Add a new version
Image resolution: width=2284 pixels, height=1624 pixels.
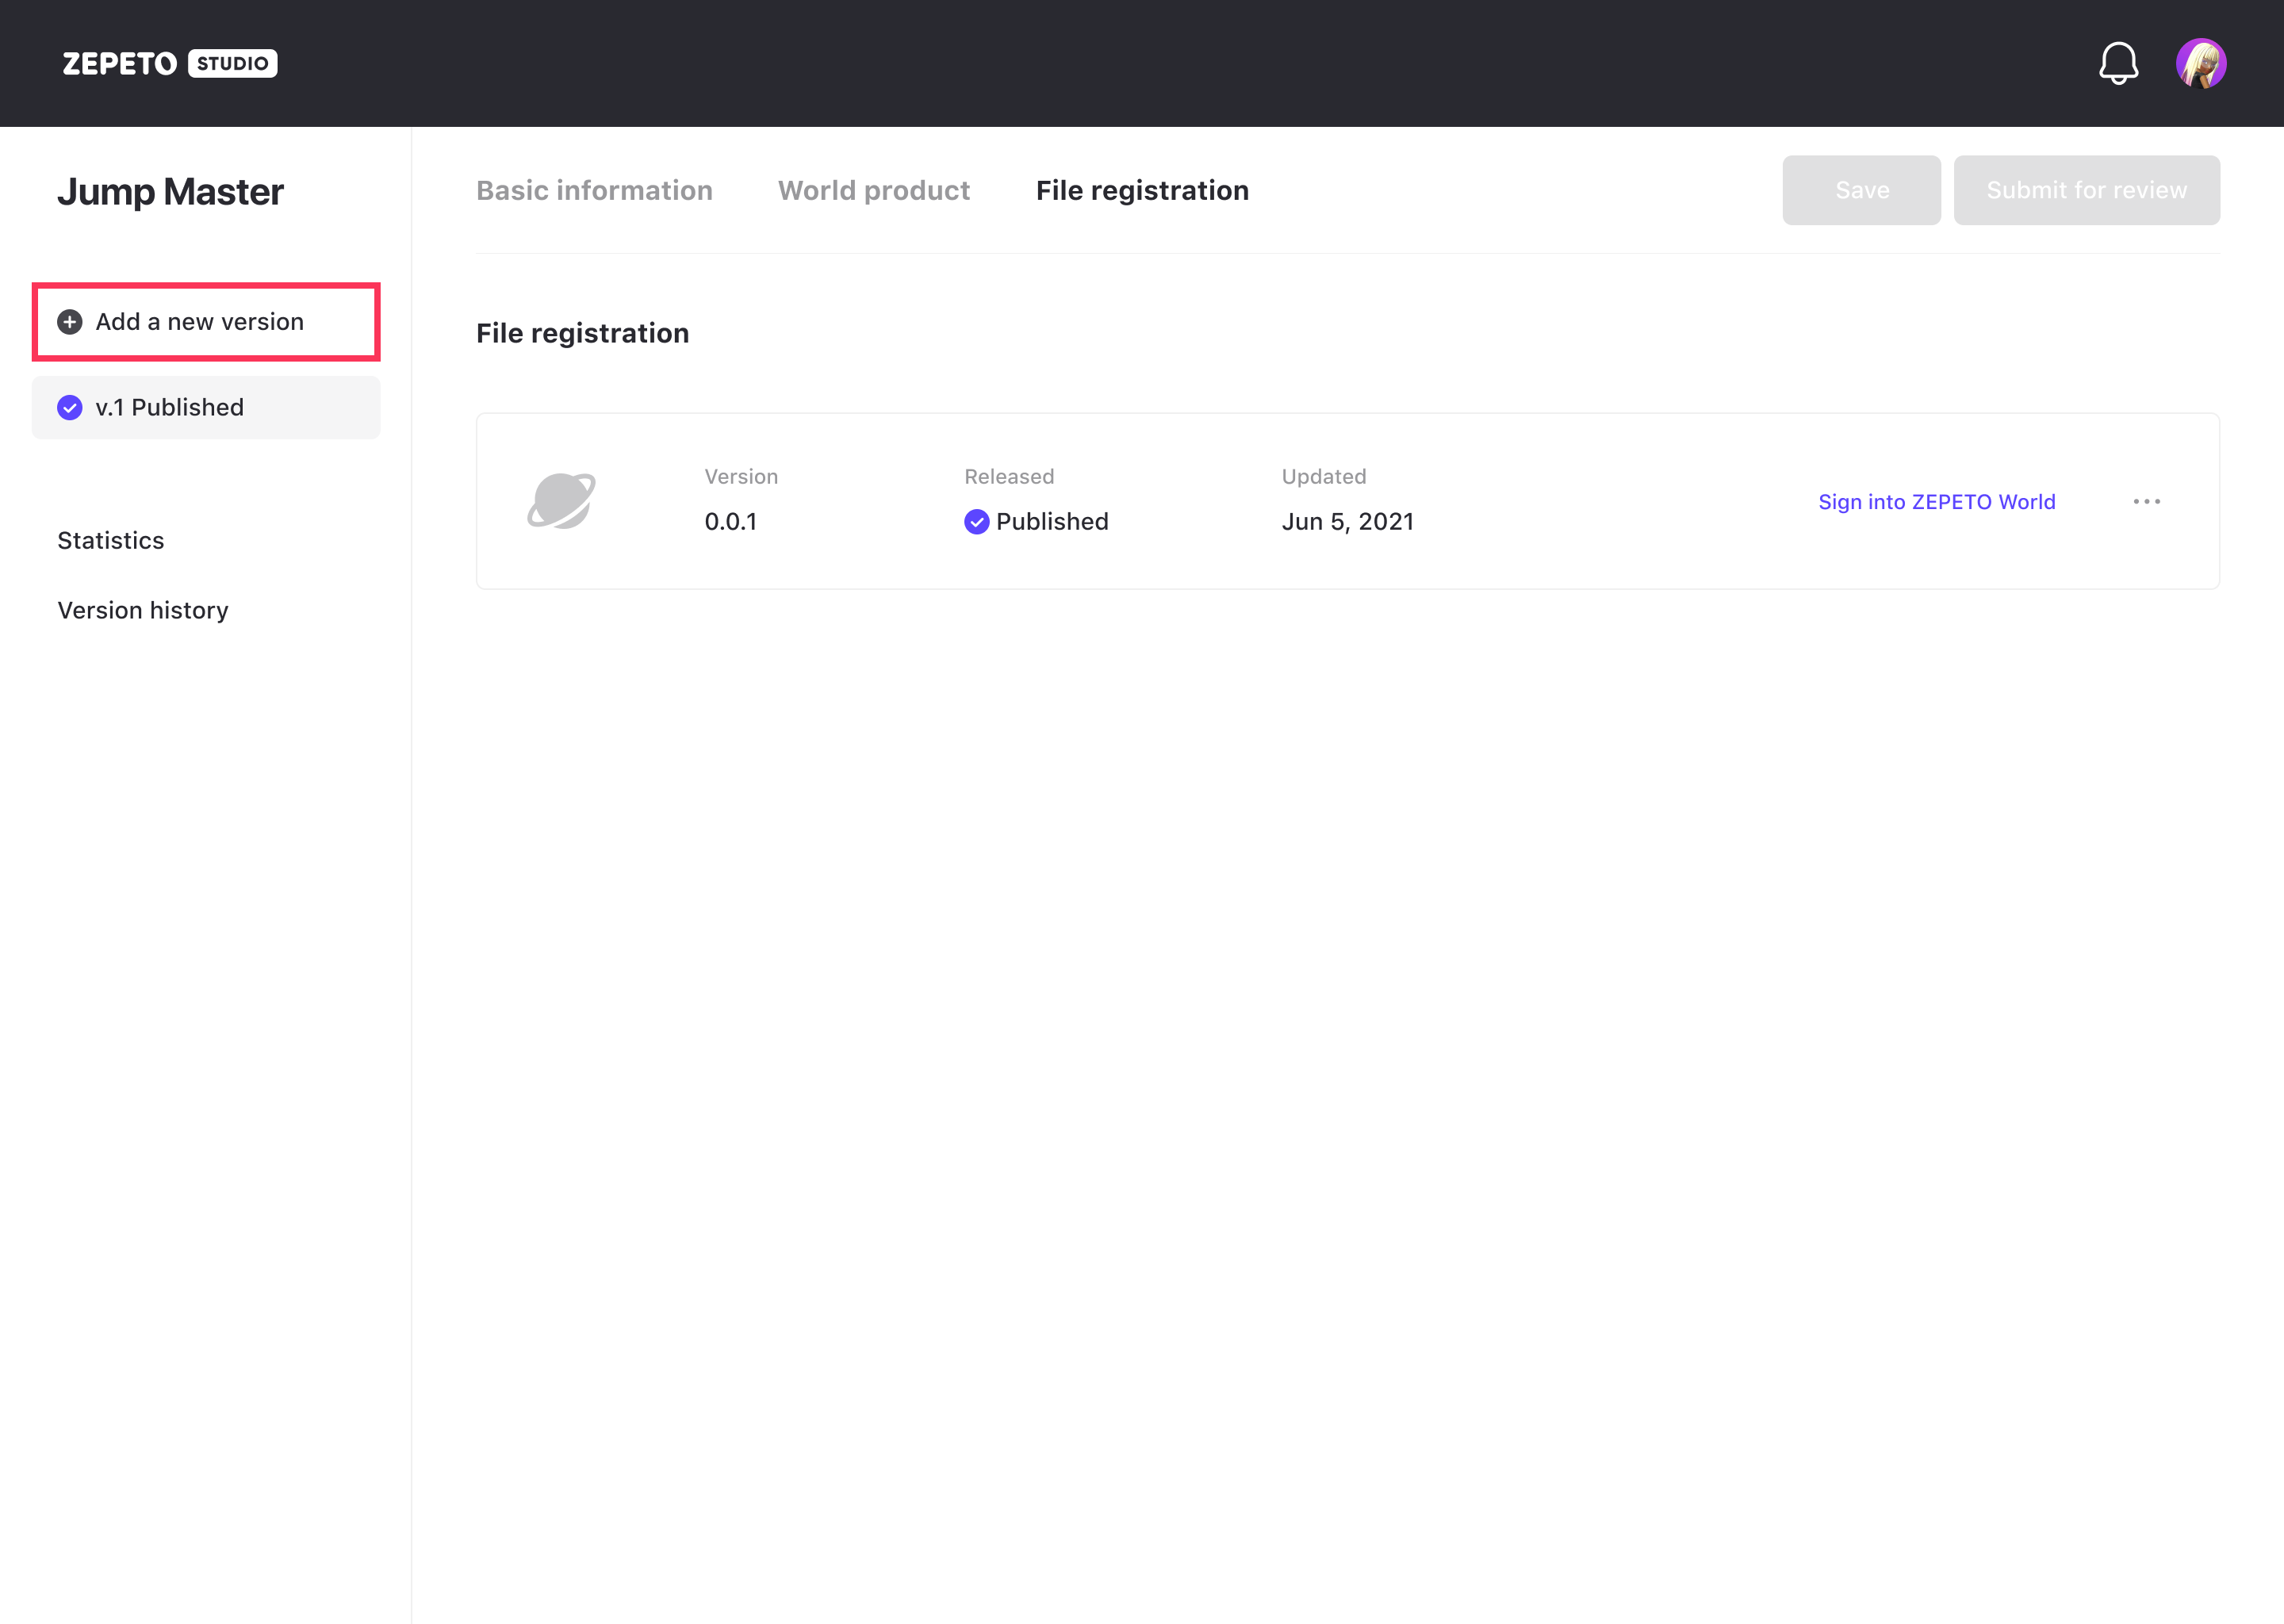200,322
